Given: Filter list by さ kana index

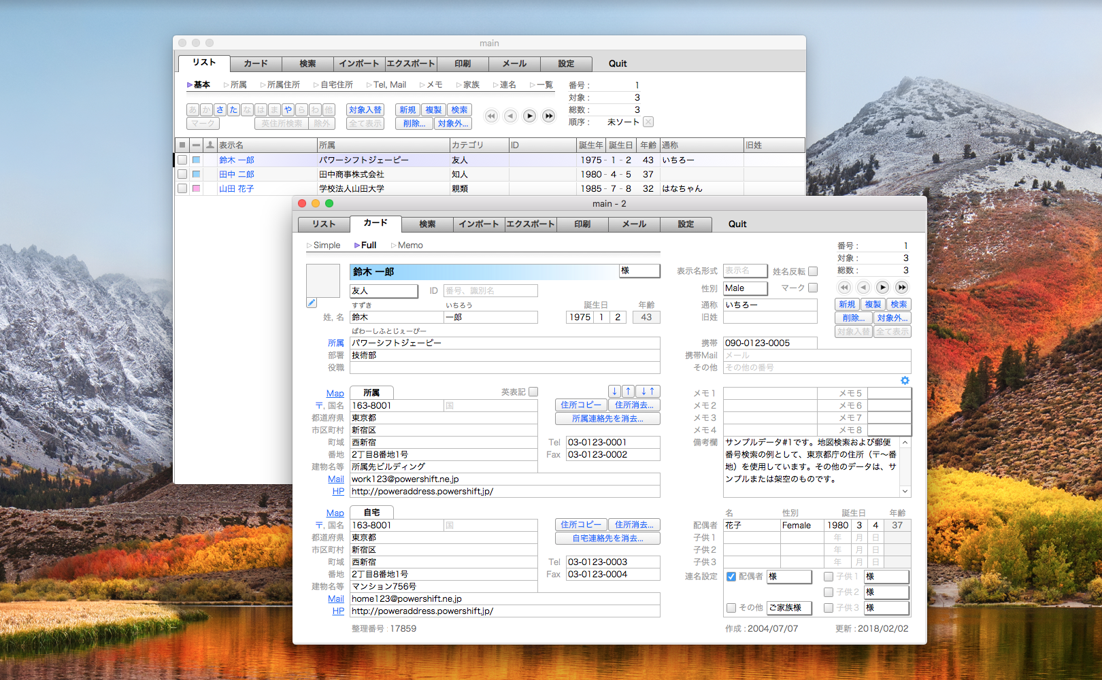Looking at the screenshot, I should coord(220,109).
